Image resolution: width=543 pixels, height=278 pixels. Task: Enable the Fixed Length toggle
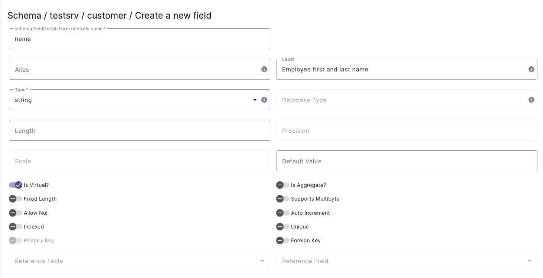click(16, 199)
